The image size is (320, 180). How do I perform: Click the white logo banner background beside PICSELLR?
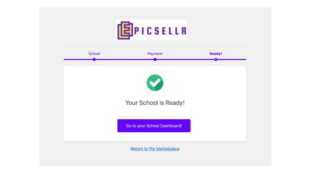pyautogui.click(x=152, y=23)
